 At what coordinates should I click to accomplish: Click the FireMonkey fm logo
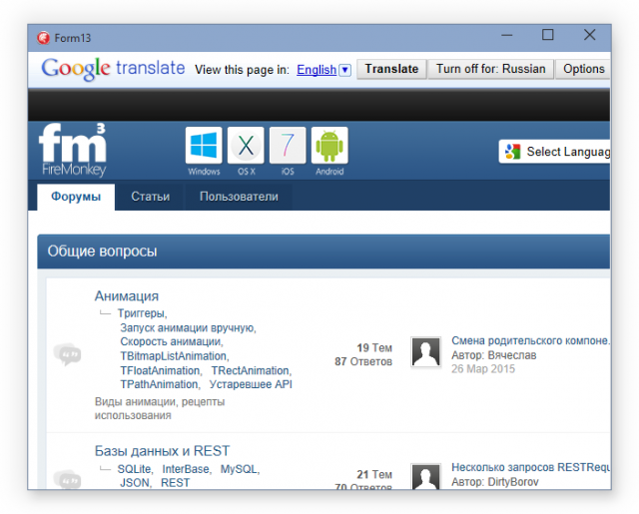[x=73, y=150]
